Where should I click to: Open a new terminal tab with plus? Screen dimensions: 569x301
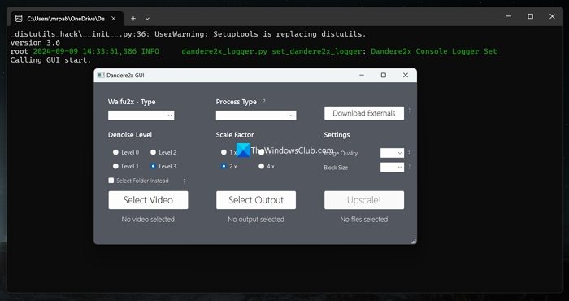click(133, 18)
